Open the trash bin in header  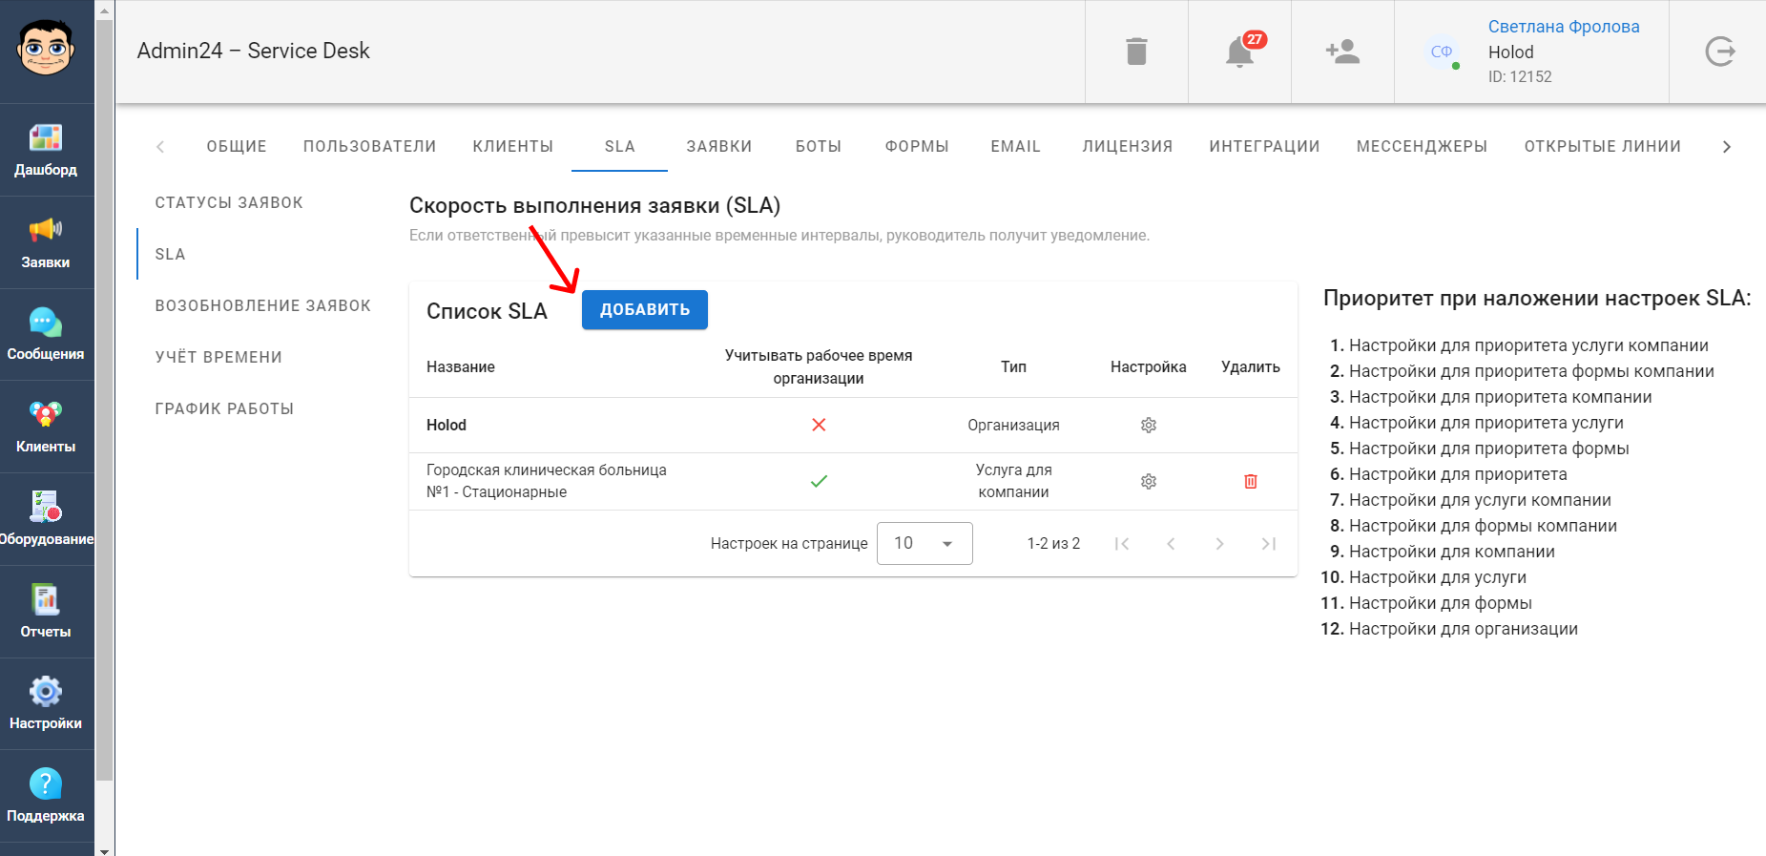pyautogui.click(x=1136, y=52)
